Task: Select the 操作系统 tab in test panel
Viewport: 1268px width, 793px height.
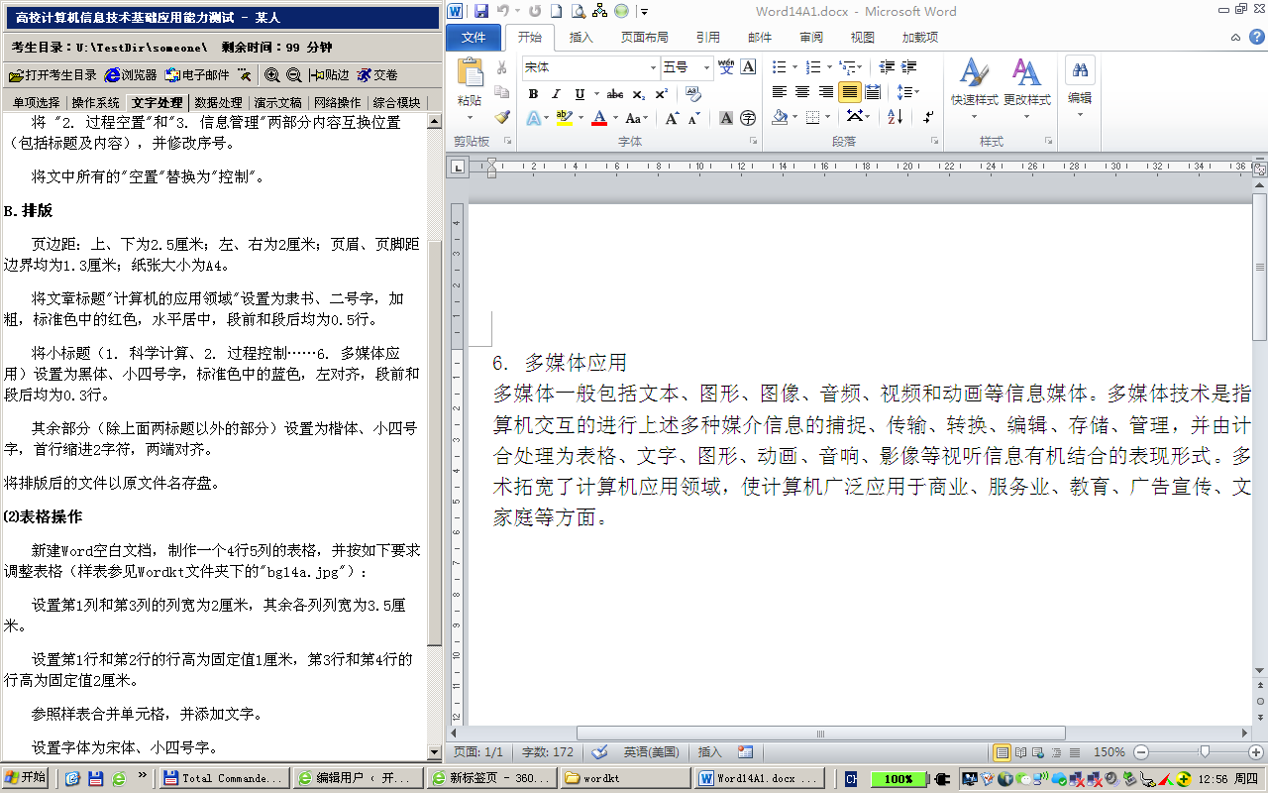Action: 95,102
